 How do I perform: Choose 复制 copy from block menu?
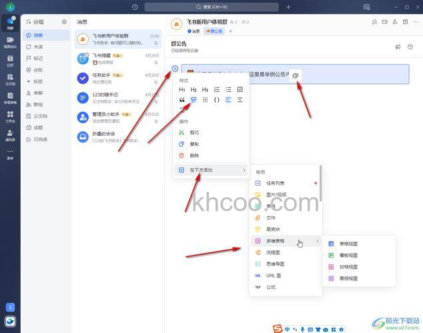pos(210,144)
